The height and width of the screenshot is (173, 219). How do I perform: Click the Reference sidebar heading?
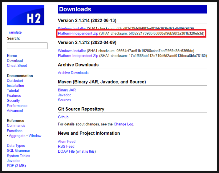[x=16, y=121]
